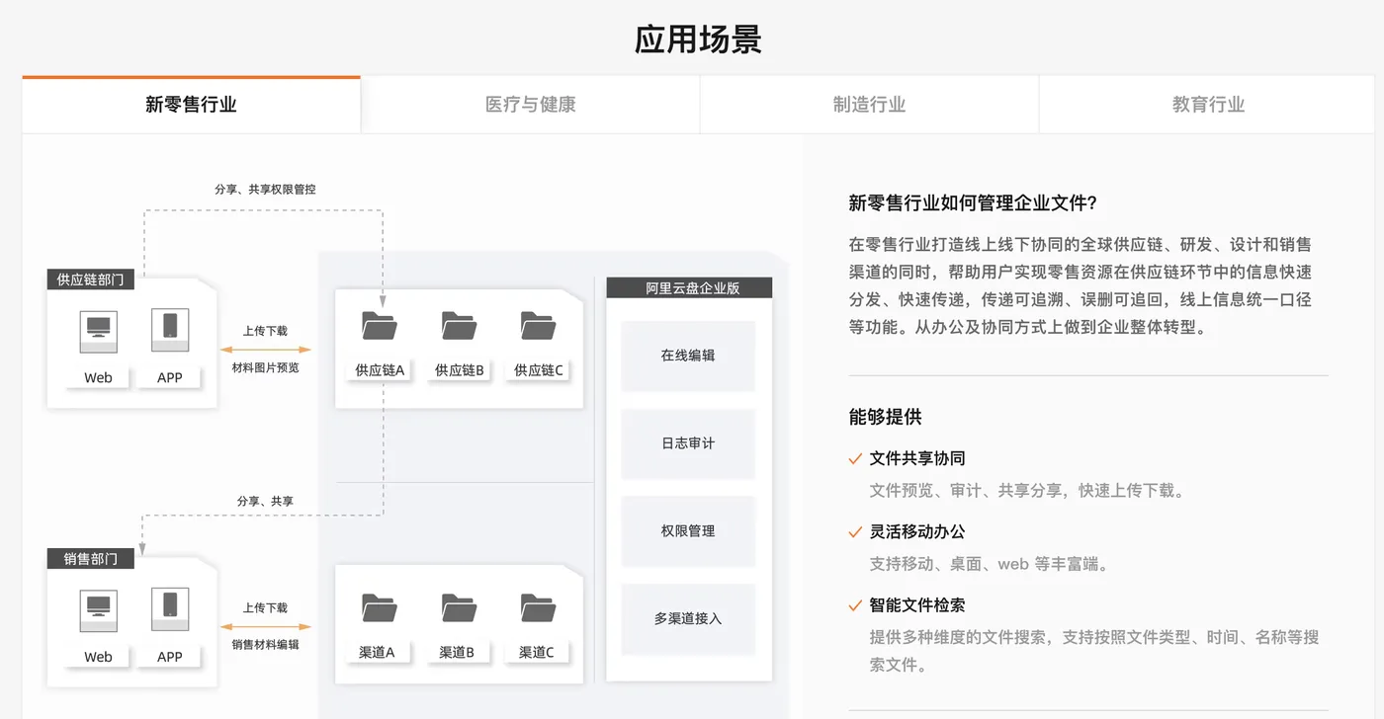
Task: Toggle the checkmark beside 灵活移动办公
Action: [x=853, y=531]
